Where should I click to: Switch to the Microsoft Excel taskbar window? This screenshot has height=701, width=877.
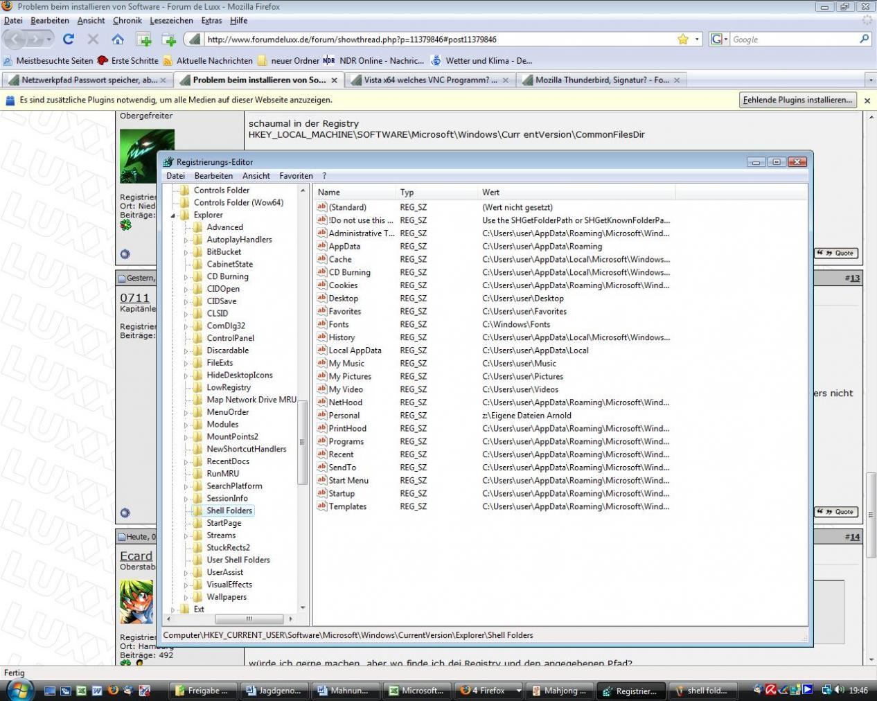tap(416, 691)
